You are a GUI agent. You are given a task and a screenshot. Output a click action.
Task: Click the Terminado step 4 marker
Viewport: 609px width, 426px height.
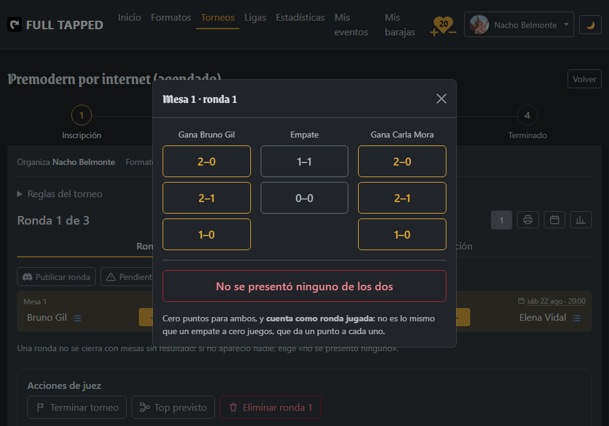coord(527,115)
